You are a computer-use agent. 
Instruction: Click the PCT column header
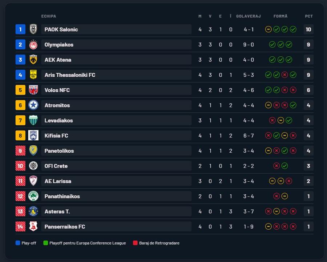[x=308, y=16]
